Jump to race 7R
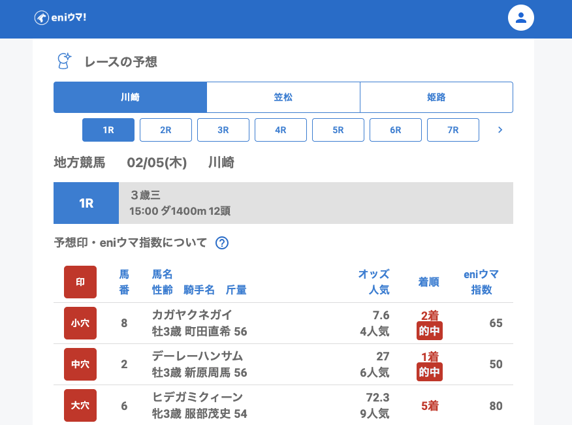Image resolution: width=572 pixels, height=425 pixels. click(453, 130)
